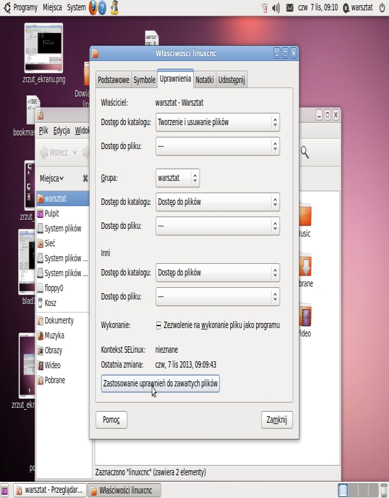Click folder icon in file browser title bar
This screenshot has width=389, height=498.
(40, 115)
